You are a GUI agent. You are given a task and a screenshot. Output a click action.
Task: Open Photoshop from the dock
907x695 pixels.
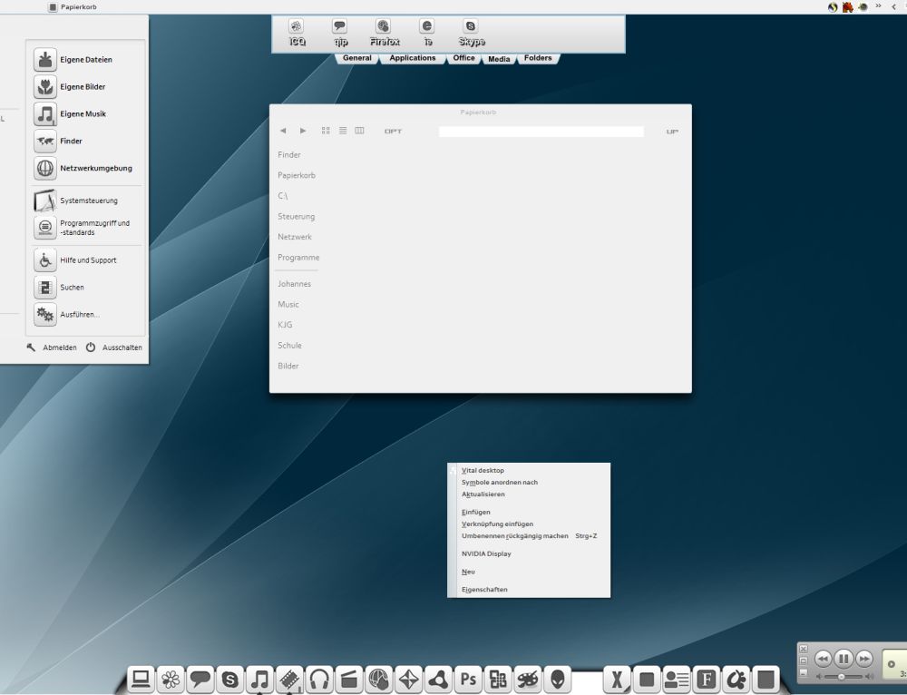point(469,678)
